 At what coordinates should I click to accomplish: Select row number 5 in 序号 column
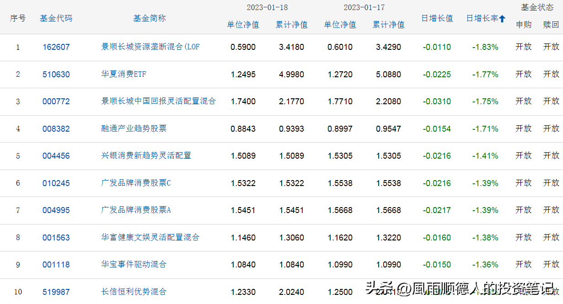tap(18, 156)
